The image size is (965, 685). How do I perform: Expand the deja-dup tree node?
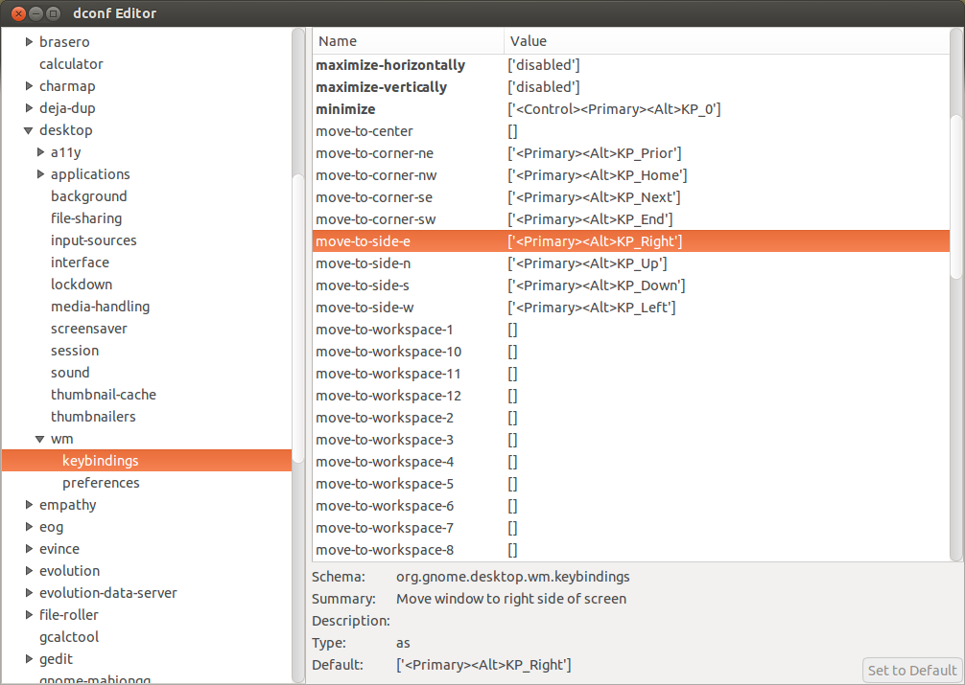(29, 108)
